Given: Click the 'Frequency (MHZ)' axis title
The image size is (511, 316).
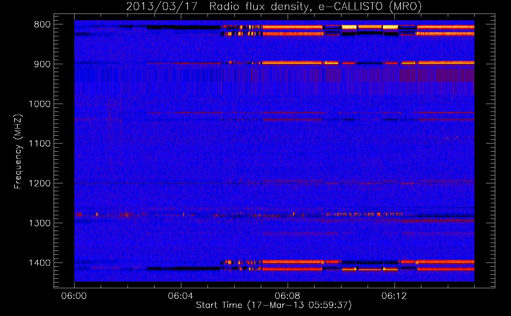Looking at the screenshot, I should click(18, 152).
